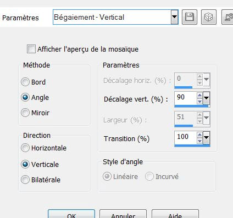The image size is (233, 218).
Task: Select the Bord method radio button
Action: coord(25,82)
